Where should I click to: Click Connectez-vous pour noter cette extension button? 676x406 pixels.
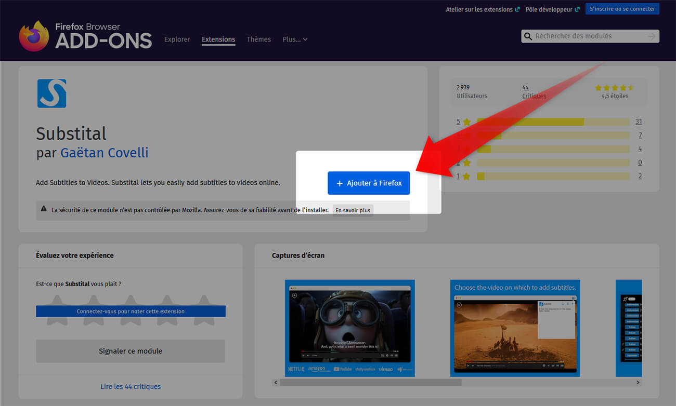pos(131,312)
